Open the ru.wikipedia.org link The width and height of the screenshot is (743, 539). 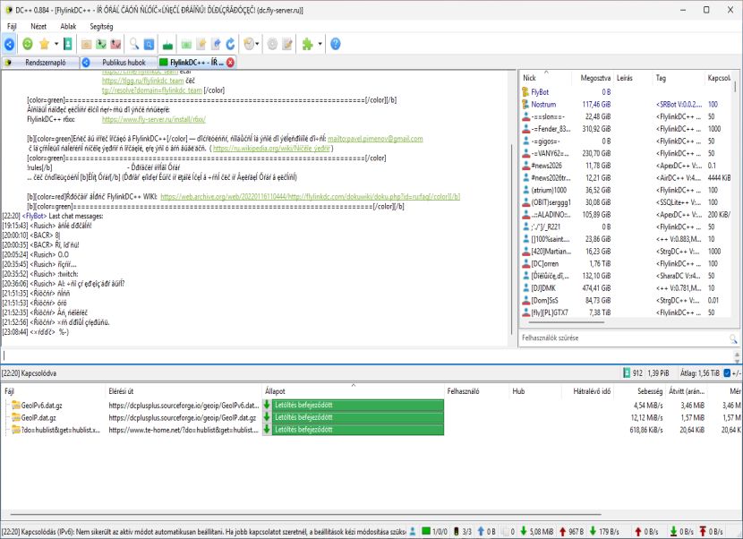271,149
